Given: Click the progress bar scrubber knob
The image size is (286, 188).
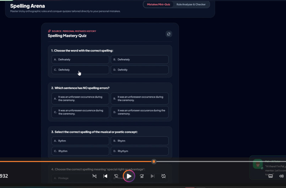Looking at the screenshot, I should (x=154, y=161).
